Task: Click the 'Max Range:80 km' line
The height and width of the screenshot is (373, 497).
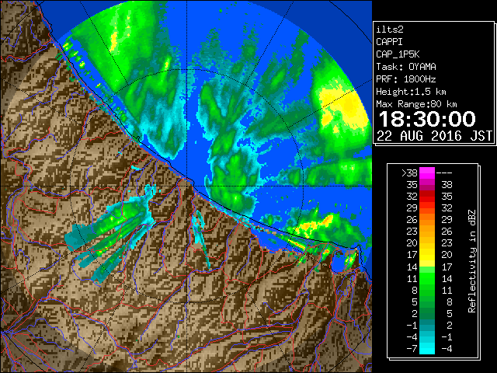Action: point(416,104)
